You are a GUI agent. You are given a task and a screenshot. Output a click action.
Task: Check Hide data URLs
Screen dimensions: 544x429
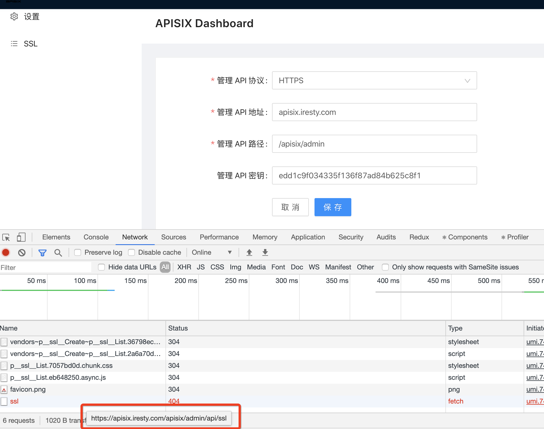[x=101, y=267]
